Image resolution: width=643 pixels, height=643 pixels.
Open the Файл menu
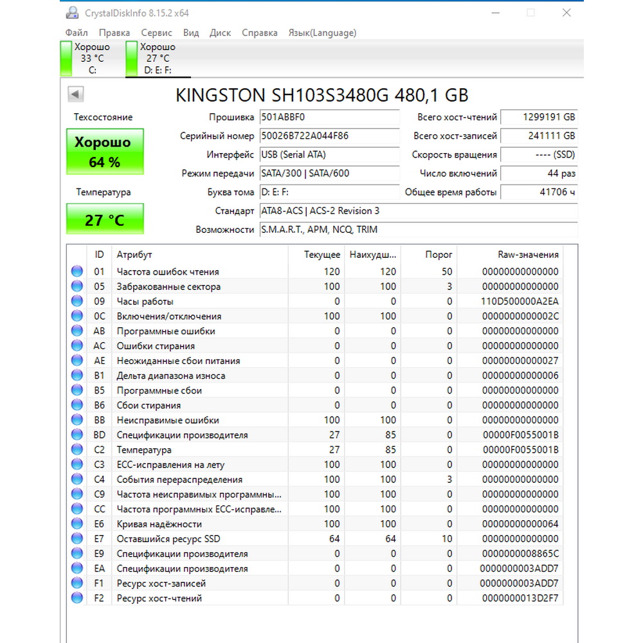pyautogui.click(x=77, y=32)
